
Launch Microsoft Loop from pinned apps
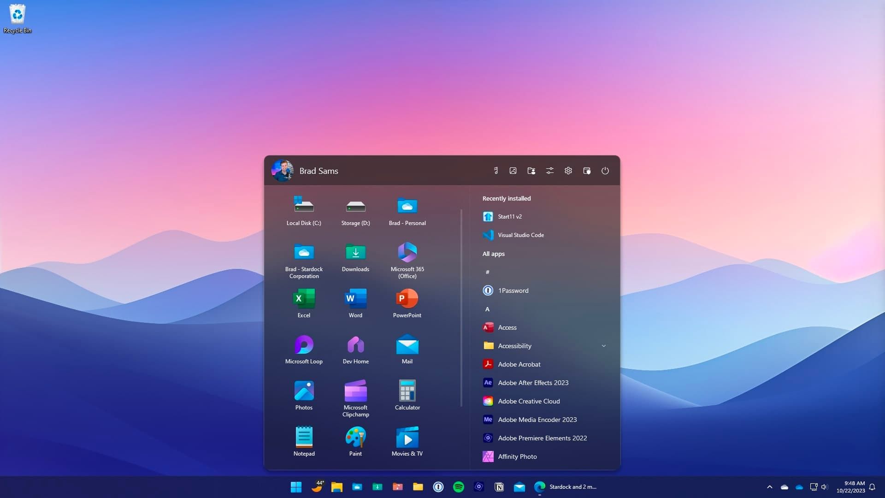pyautogui.click(x=304, y=350)
